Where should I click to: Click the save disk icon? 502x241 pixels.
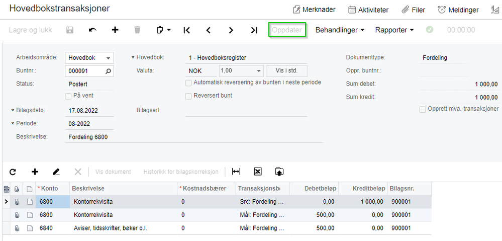click(69, 30)
